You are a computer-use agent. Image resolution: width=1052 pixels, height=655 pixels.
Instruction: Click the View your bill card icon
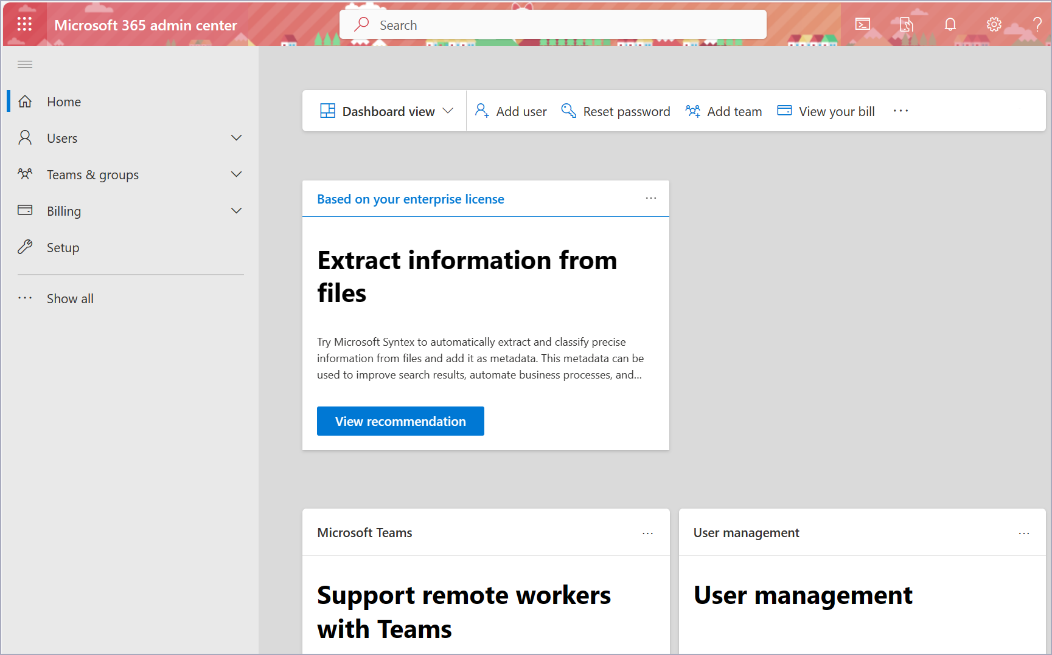[784, 111]
